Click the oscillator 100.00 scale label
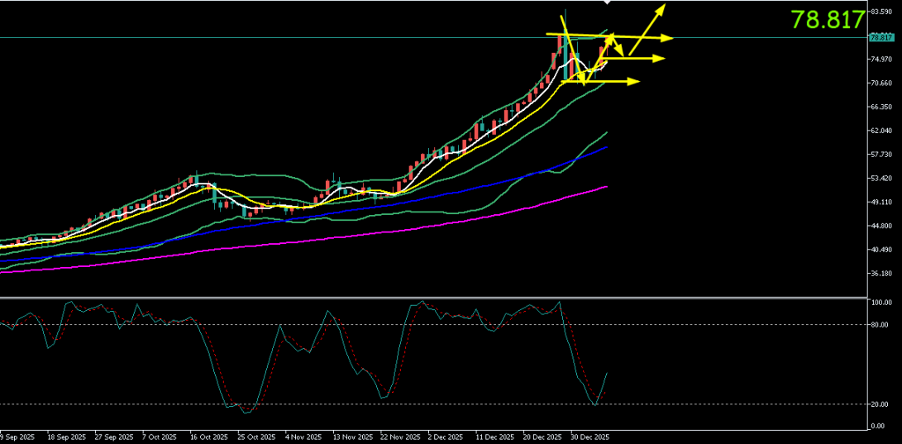Screen dimensions: 902x444 (881, 303)
